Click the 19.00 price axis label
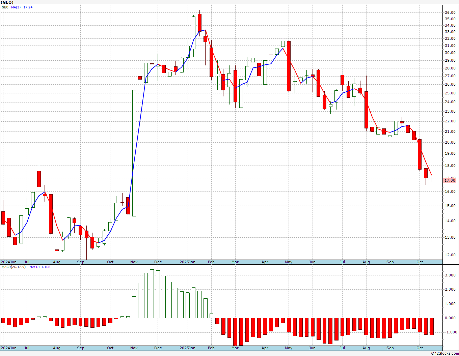This screenshot has width=459, height=356. (450, 153)
